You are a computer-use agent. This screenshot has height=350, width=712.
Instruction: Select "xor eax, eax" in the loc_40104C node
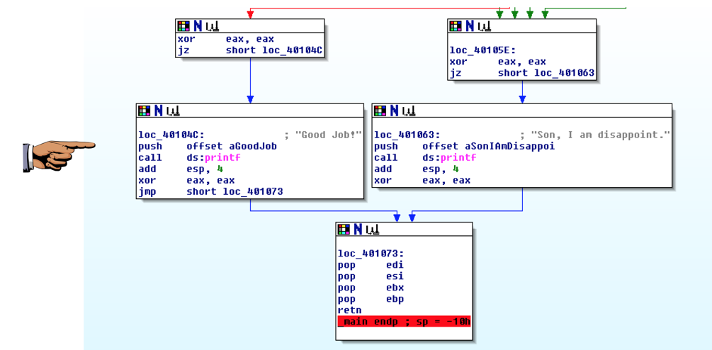(x=186, y=180)
